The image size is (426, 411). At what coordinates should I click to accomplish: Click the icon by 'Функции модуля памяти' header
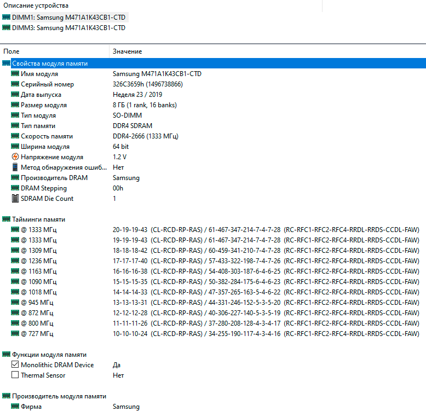(x=6, y=354)
